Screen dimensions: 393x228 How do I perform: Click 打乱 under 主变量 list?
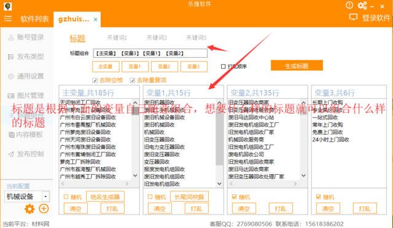(x=112, y=208)
